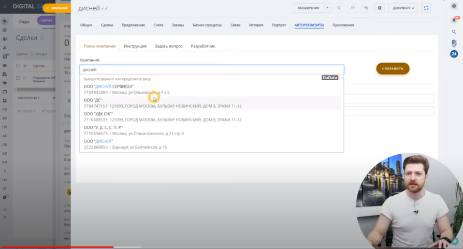The image size is (463, 249).
Task: Click the search magnifier on right panel
Action: pos(454,32)
